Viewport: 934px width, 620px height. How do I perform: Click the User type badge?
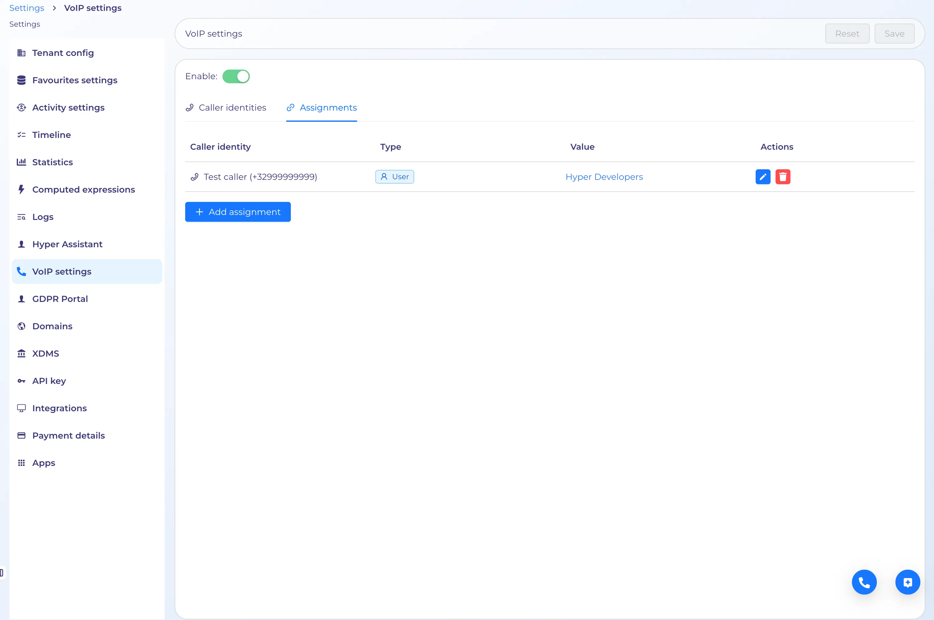395,177
